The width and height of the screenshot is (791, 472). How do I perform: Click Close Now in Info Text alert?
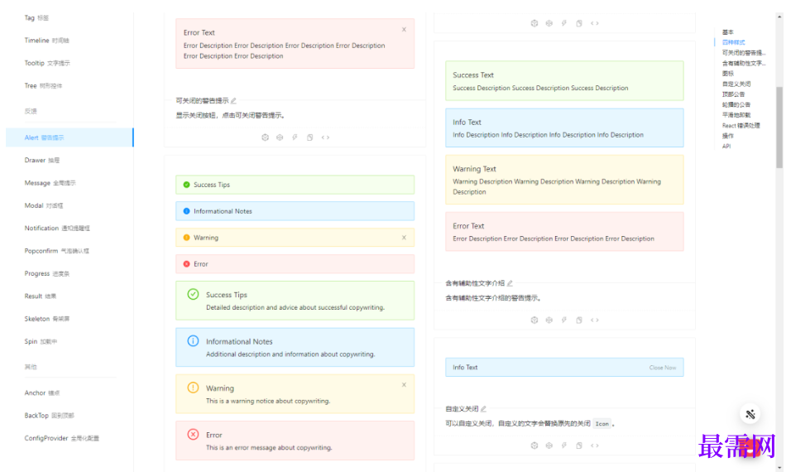coord(662,368)
